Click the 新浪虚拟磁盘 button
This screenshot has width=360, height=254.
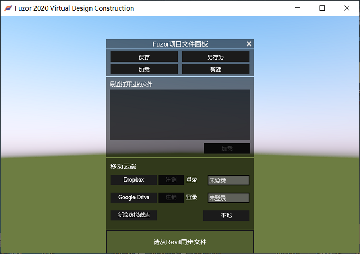pos(133,215)
